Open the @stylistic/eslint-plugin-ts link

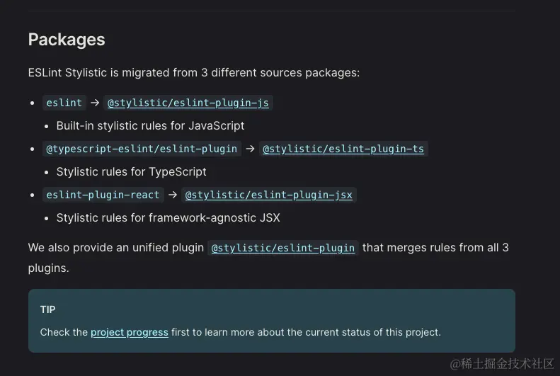(343, 149)
